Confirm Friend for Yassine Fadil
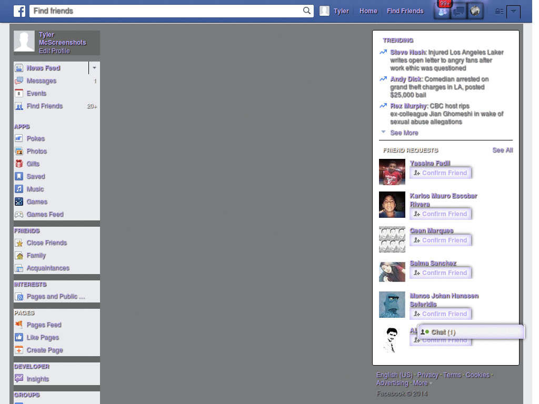The image size is (539, 404). [x=441, y=173]
